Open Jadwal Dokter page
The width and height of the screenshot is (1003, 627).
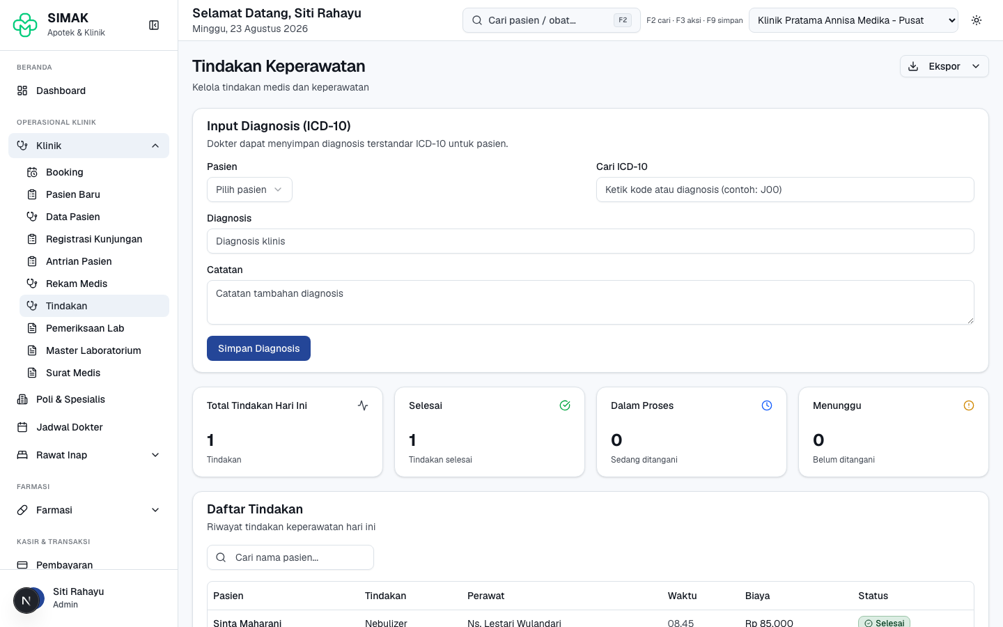tap(88, 427)
